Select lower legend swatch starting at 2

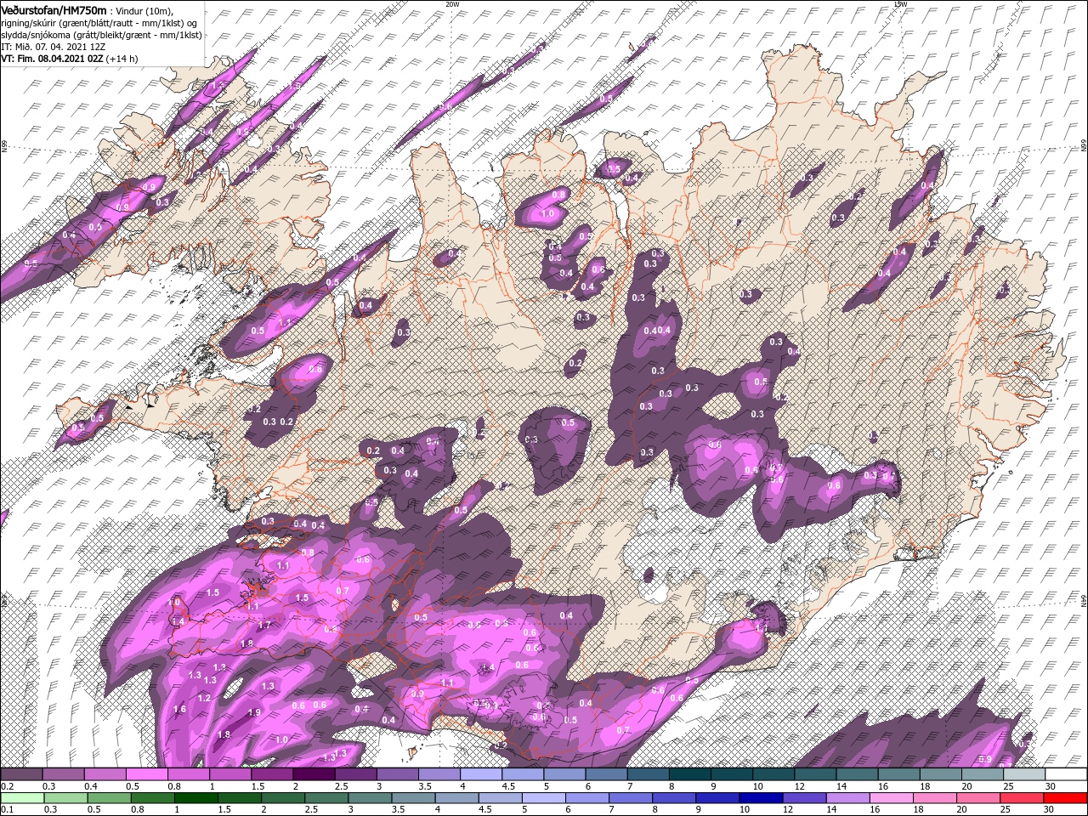[x=281, y=797]
